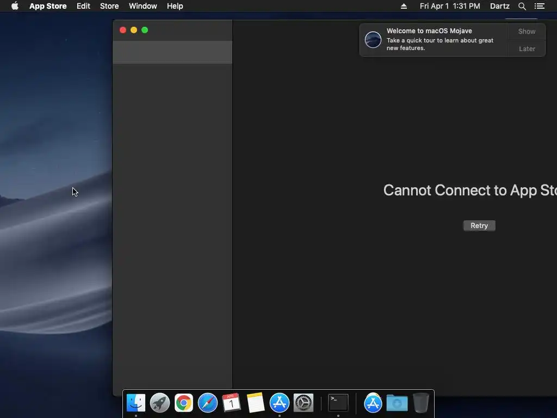
Task: Open the Help menu
Action: [175, 6]
